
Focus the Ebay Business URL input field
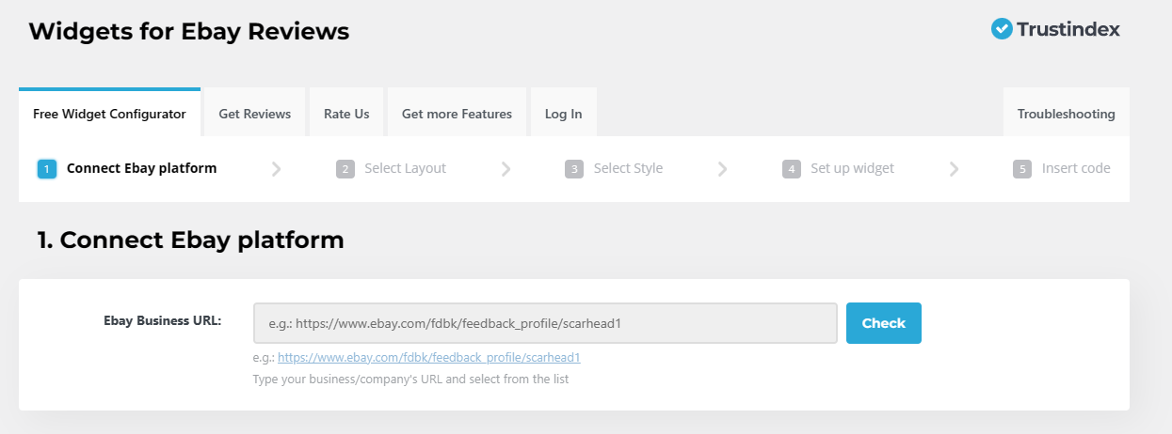pos(545,323)
